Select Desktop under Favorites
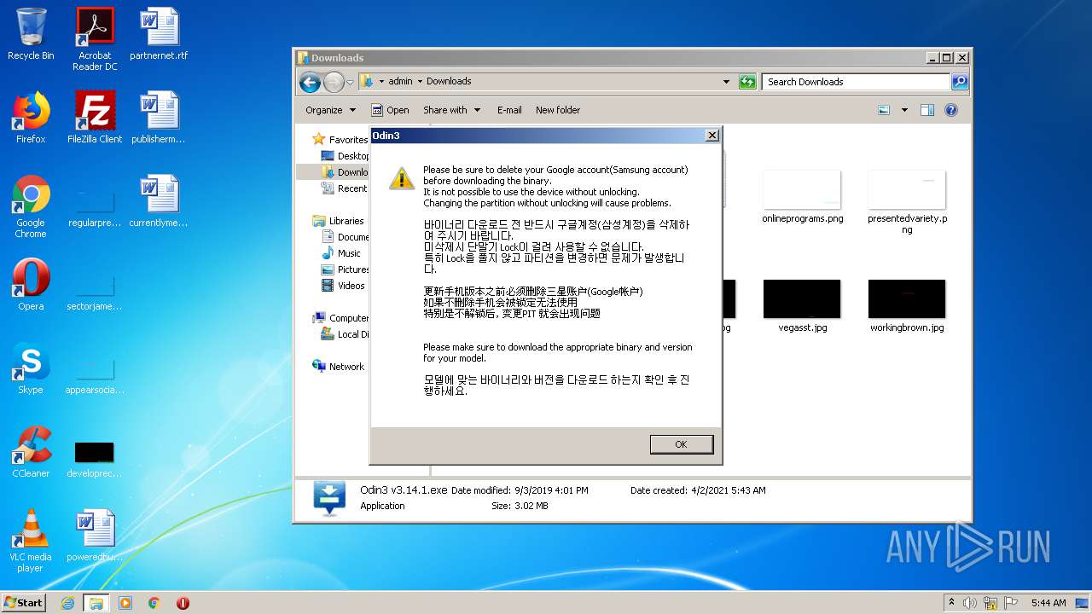This screenshot has height=614, width=1092. tap(345, 156)
